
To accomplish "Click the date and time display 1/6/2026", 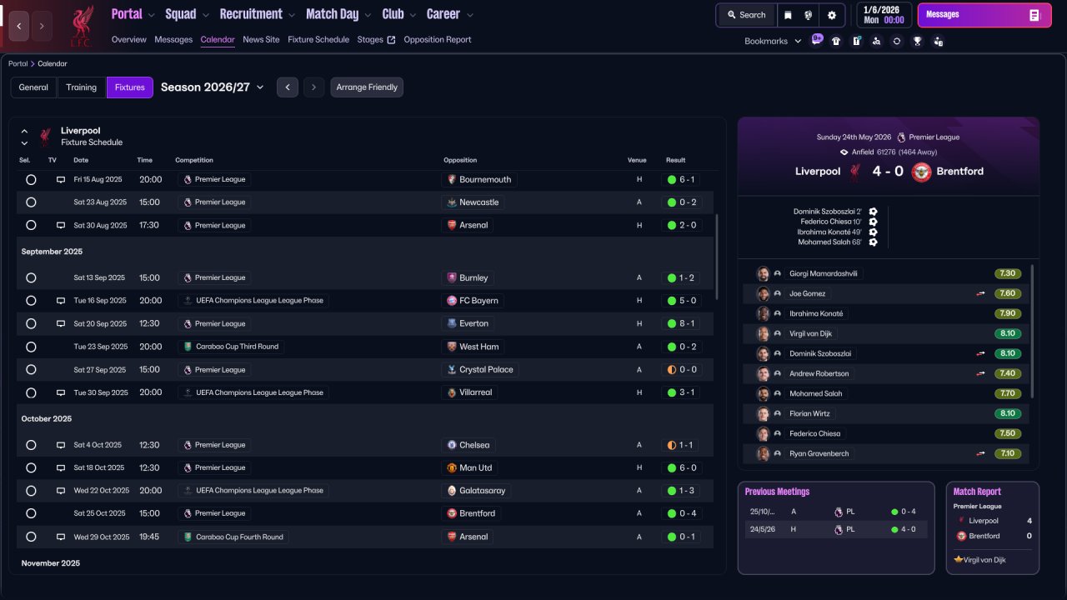I will pyautogui.click(x=884, y=15).
